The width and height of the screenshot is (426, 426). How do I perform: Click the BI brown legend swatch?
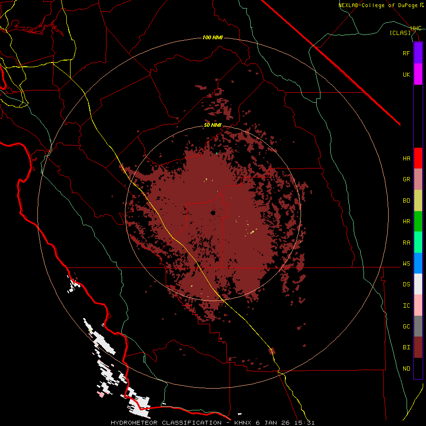click(418, 347)
